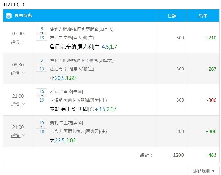Screen dimensions: 221x175
Task: Click the 大22.5,2.02 bet selection
Action: coord(62,140)
